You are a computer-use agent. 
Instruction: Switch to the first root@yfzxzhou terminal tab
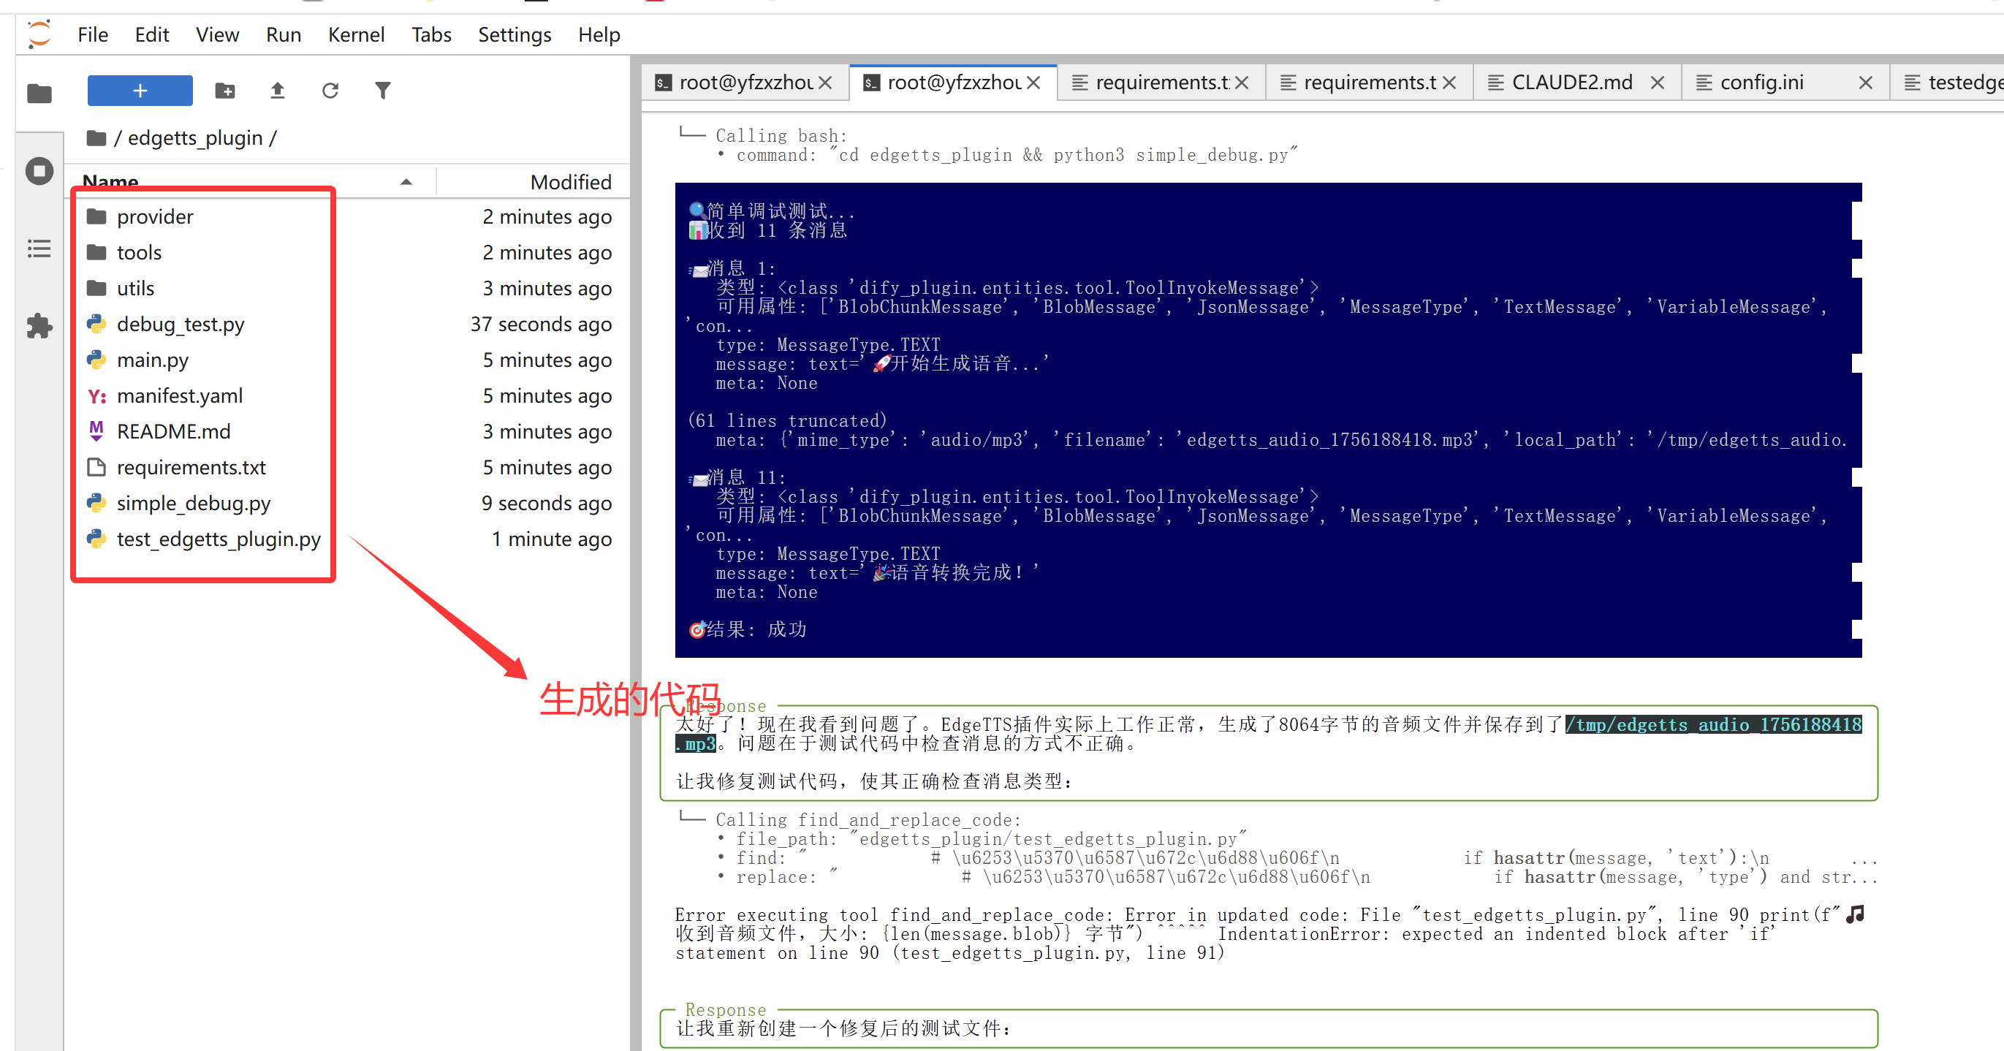[x=745, y=83]
